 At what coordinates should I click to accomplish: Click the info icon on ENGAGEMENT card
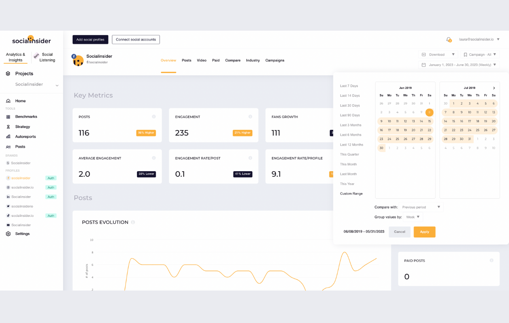coord(250,117)
